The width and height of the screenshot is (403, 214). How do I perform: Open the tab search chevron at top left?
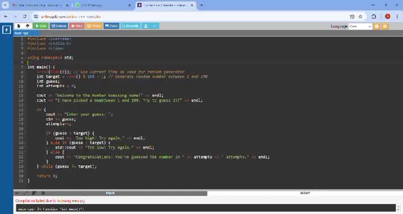(5, 5)
